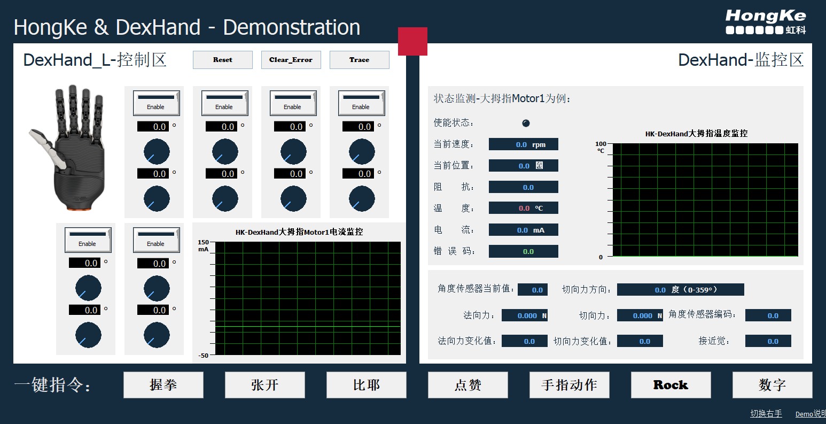Click the angle knob in the fourth Enable column
This screenshot has height=424, width=826.
361,152
